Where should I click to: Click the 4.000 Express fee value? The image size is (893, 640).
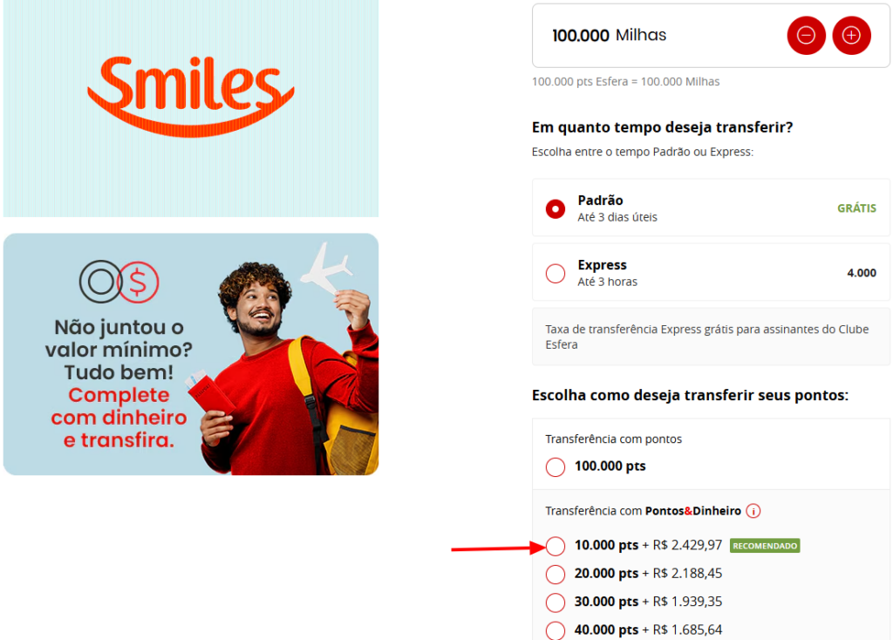tap(862, 273)
